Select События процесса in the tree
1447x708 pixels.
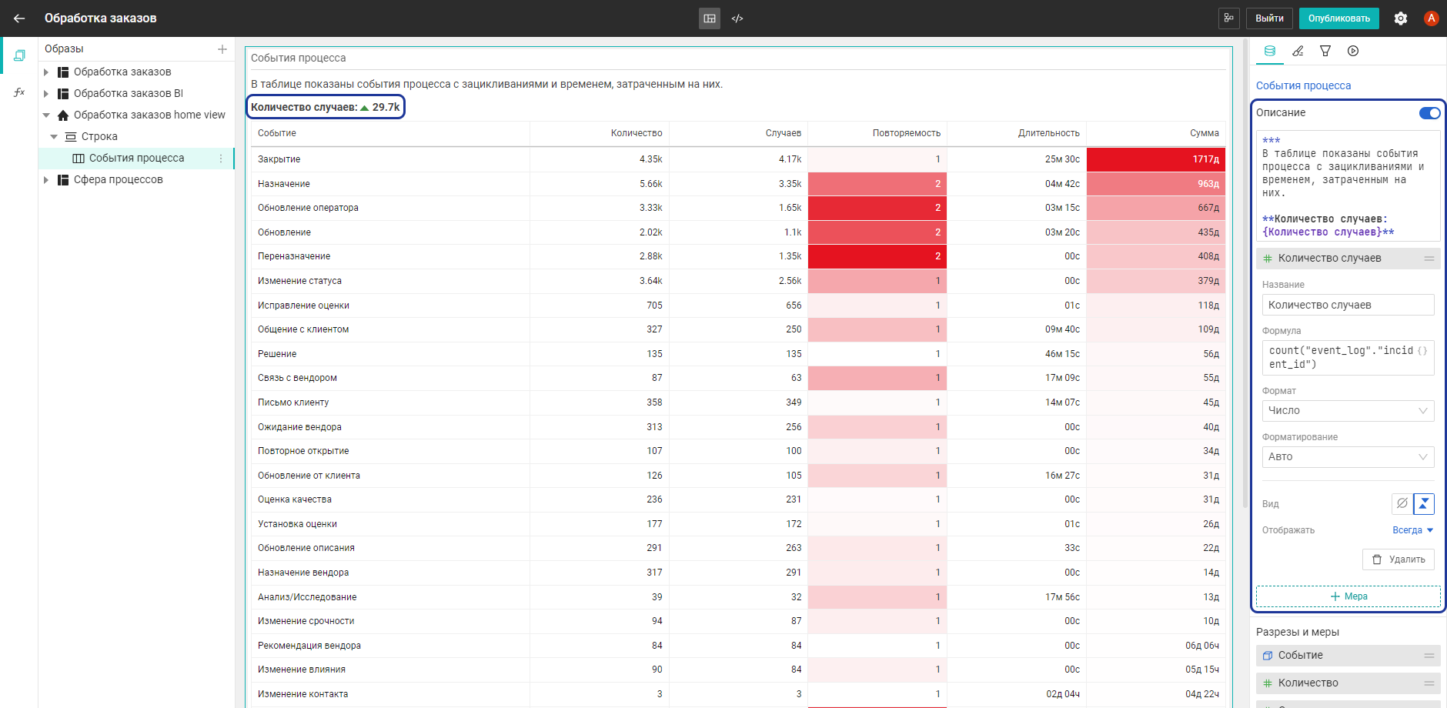point(136,159)
